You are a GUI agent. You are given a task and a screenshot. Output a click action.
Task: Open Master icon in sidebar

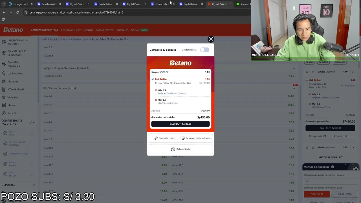coord(4,105)
